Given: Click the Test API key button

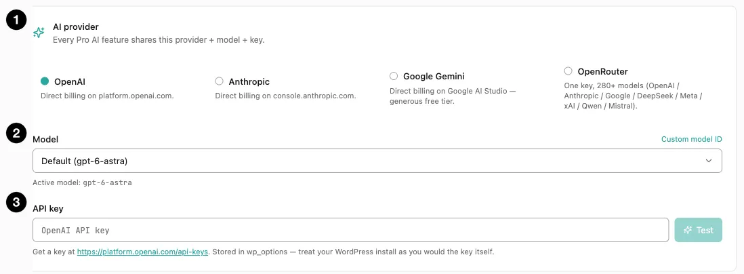Looking at the screenshot, I should [698, 230].
